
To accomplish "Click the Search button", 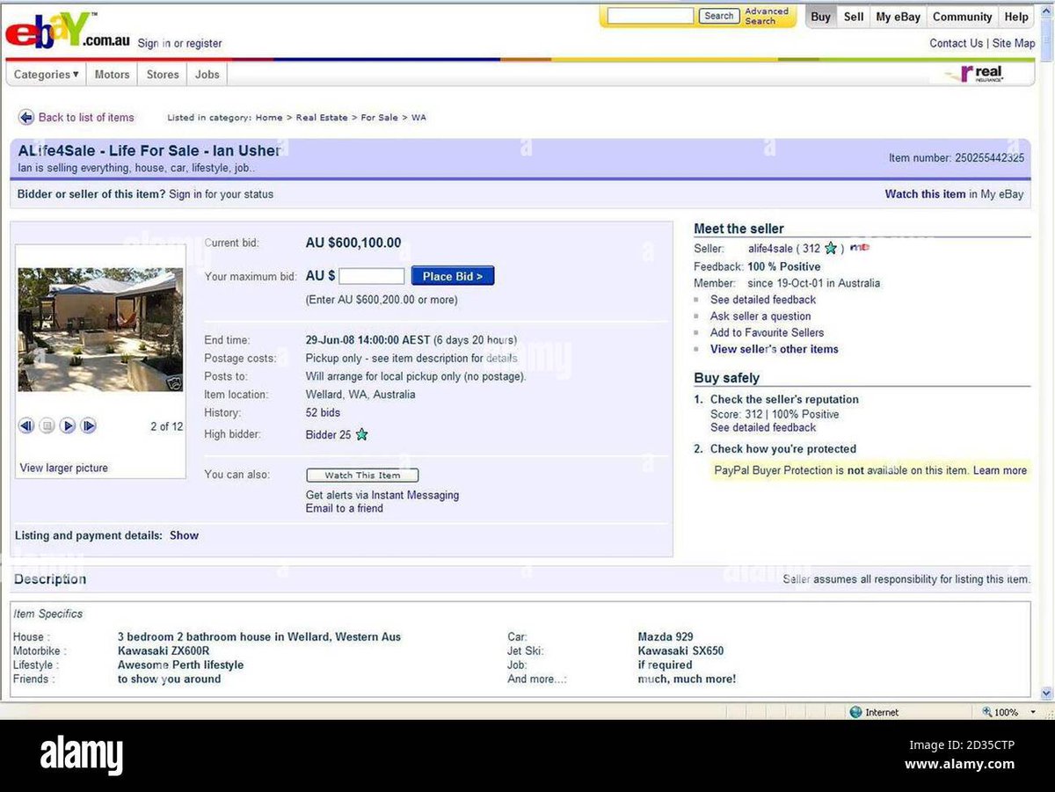I will click(x=718, y=16).
